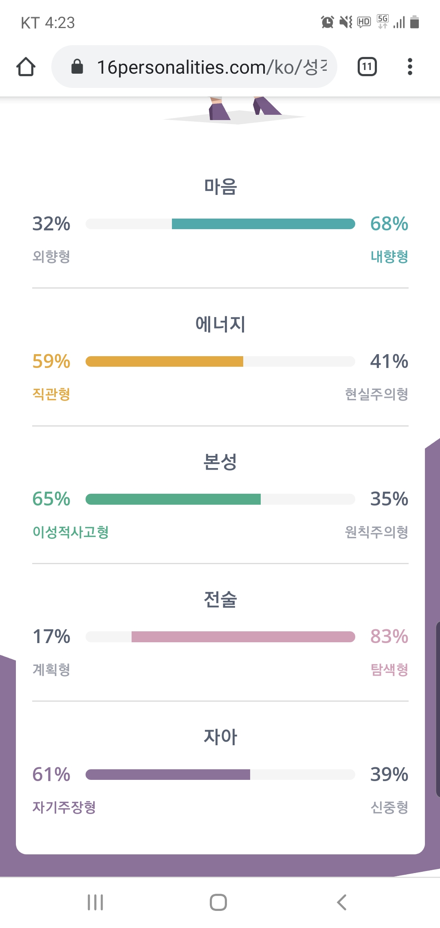Tap the 탐색형 label

click(389, 669)
